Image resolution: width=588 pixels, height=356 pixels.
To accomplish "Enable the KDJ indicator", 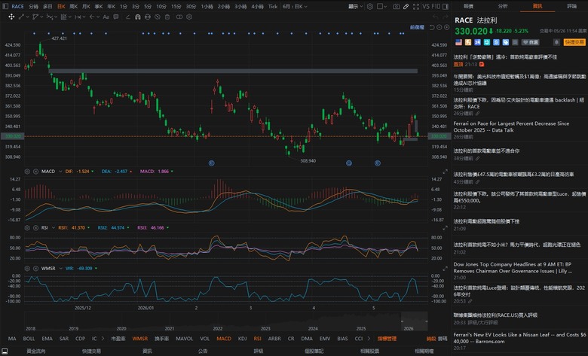I will (x=243, y=339).
